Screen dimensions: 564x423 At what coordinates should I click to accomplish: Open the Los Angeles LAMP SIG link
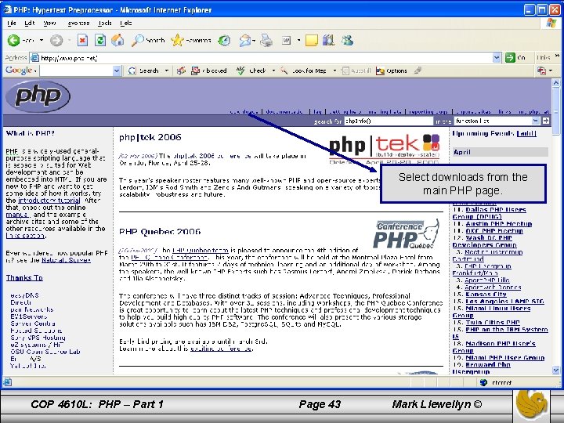click(505, 302)
